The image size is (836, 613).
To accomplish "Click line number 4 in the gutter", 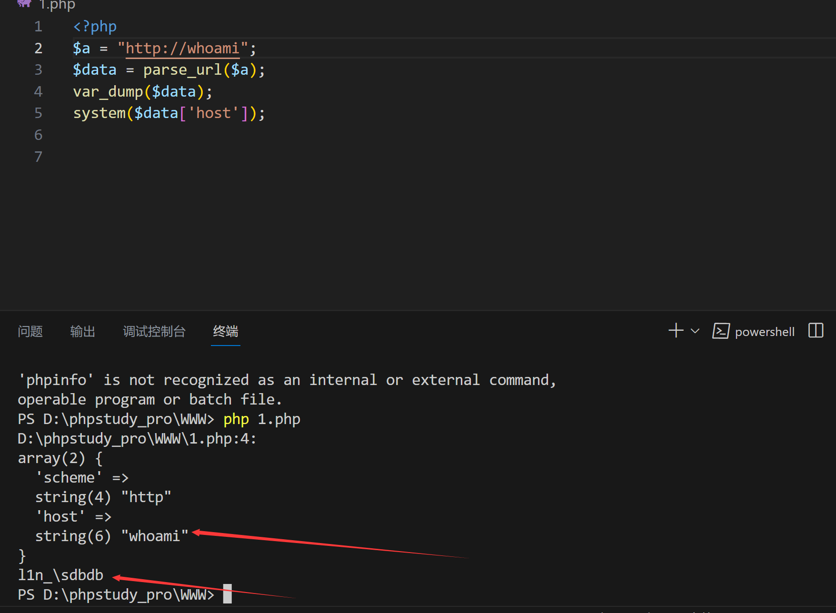I will point(39,92).
